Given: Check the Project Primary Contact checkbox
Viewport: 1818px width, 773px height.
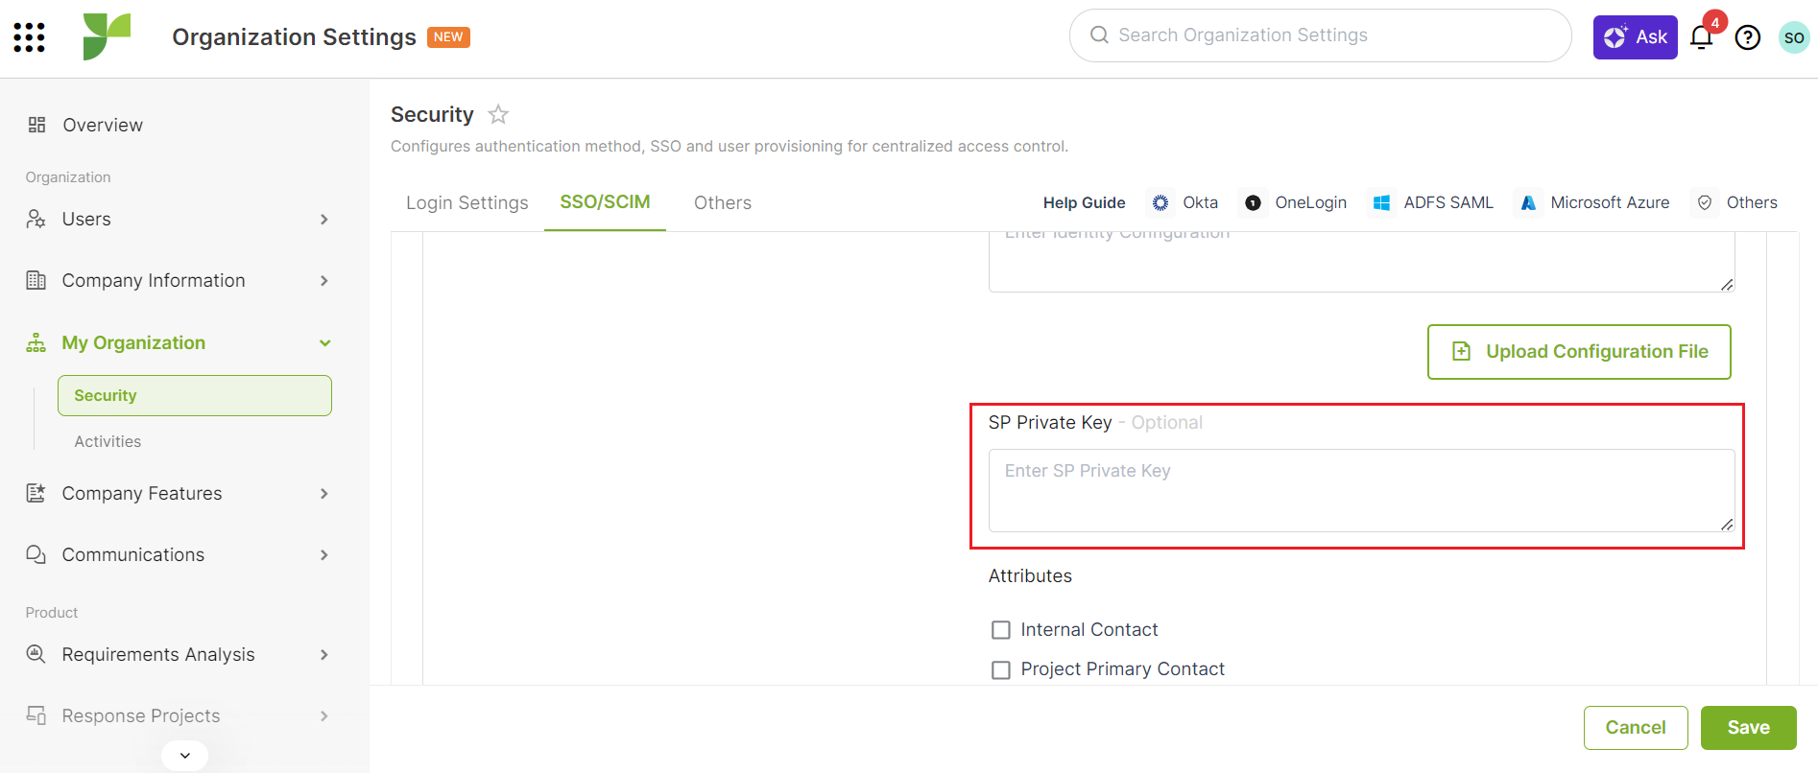Looking at the screenshot, I should 1001,669.
